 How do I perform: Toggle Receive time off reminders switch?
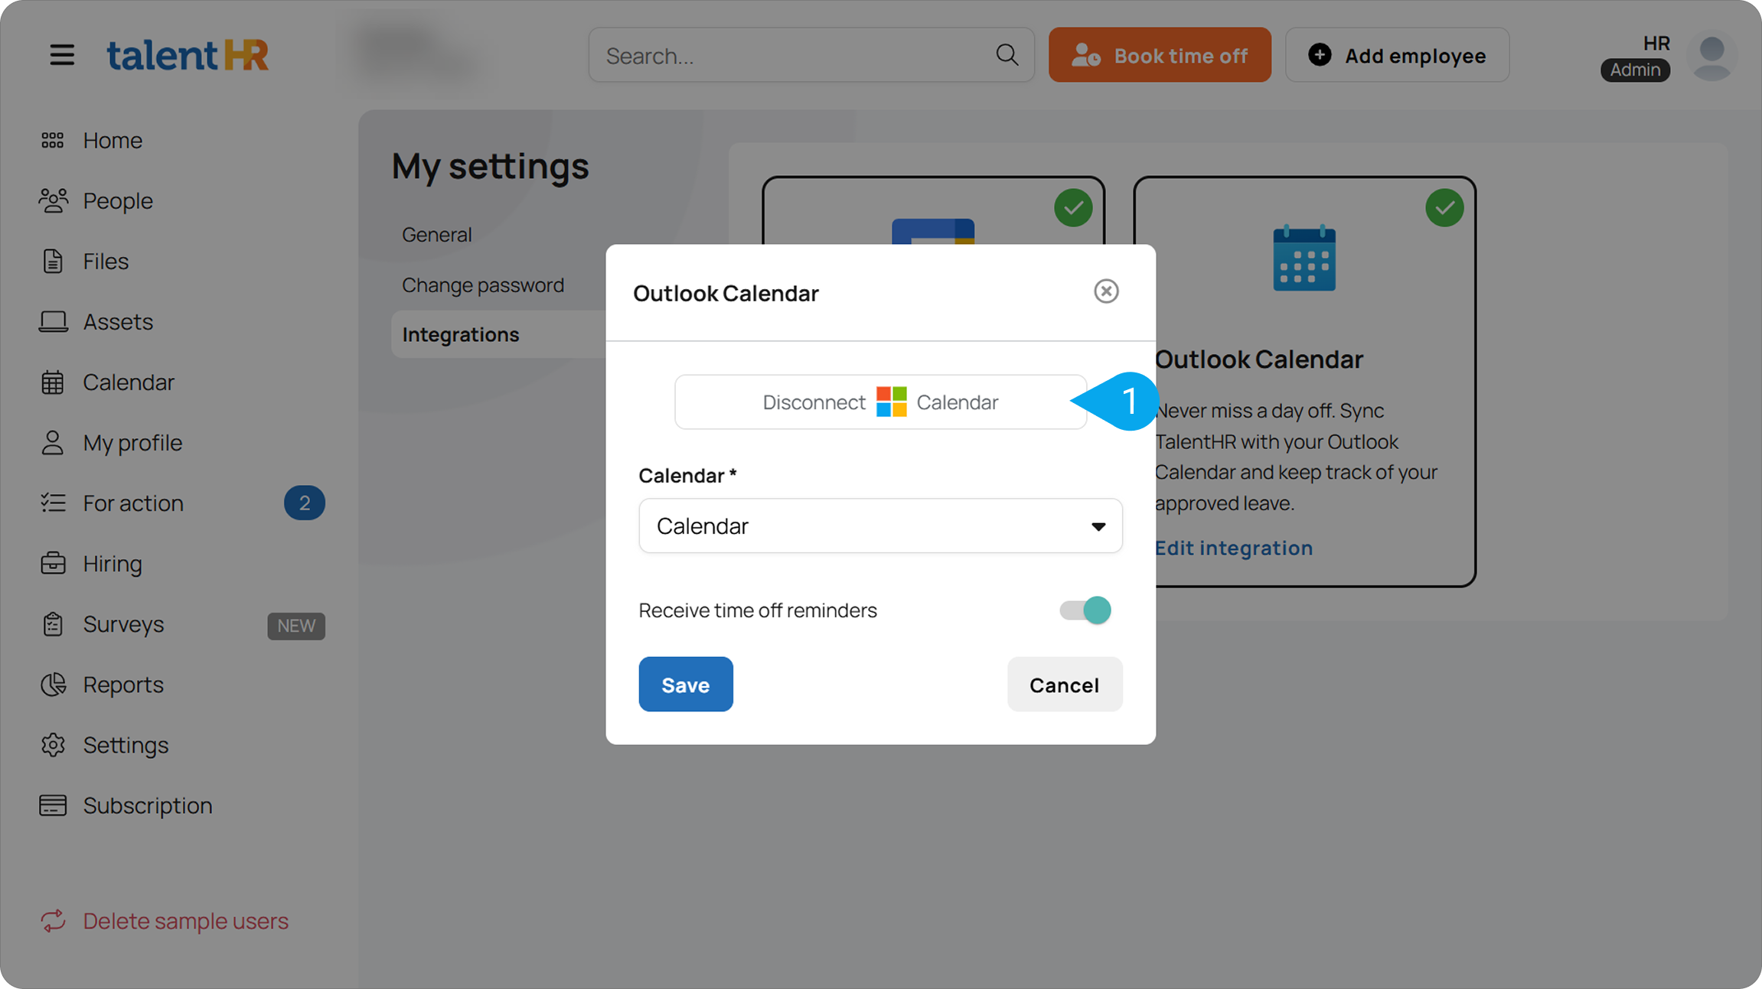1085,610
